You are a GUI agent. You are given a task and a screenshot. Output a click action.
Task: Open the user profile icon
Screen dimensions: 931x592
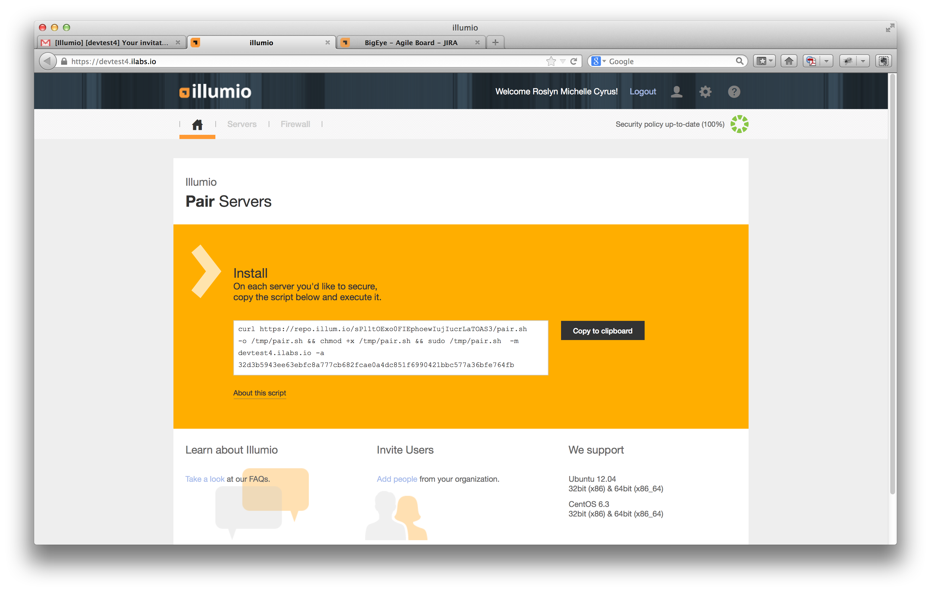[676, 92]
